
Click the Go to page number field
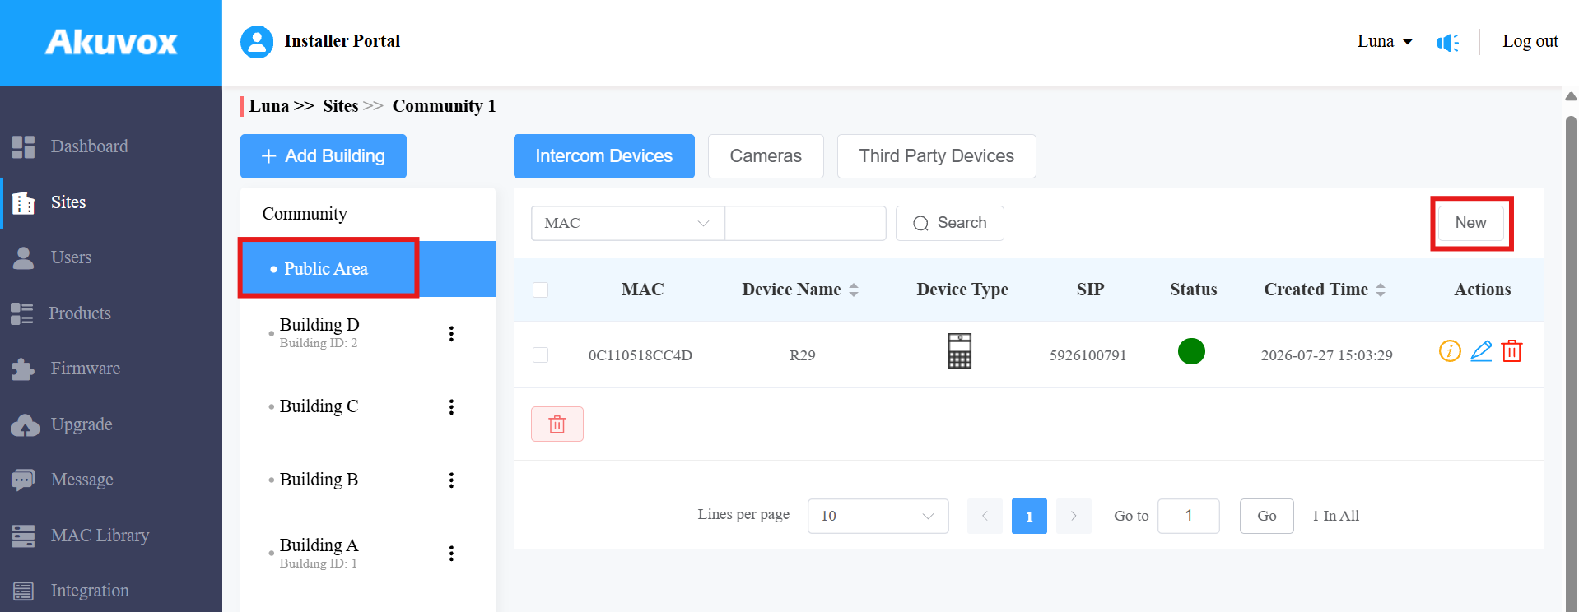[1189, 516]
